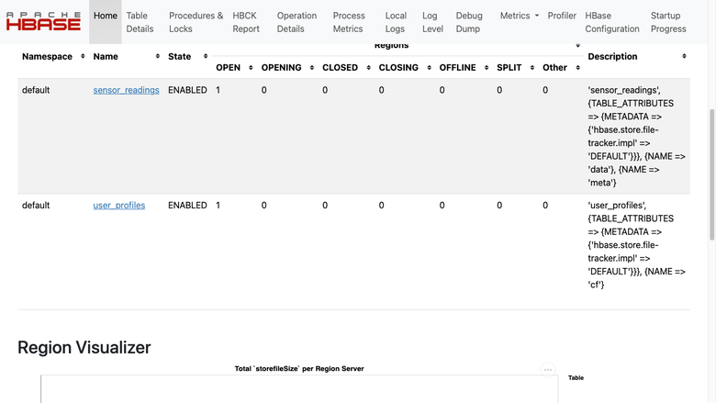Sort by OPENING regions arrows icon
Viewport: 716px width, 403px height.
click(x=312, y=68)
